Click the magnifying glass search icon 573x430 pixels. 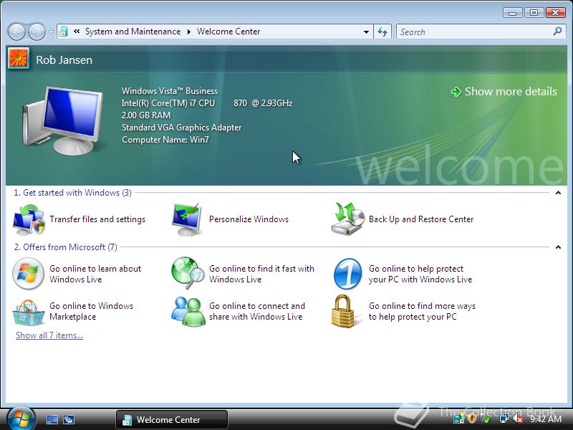pos(558,32)
